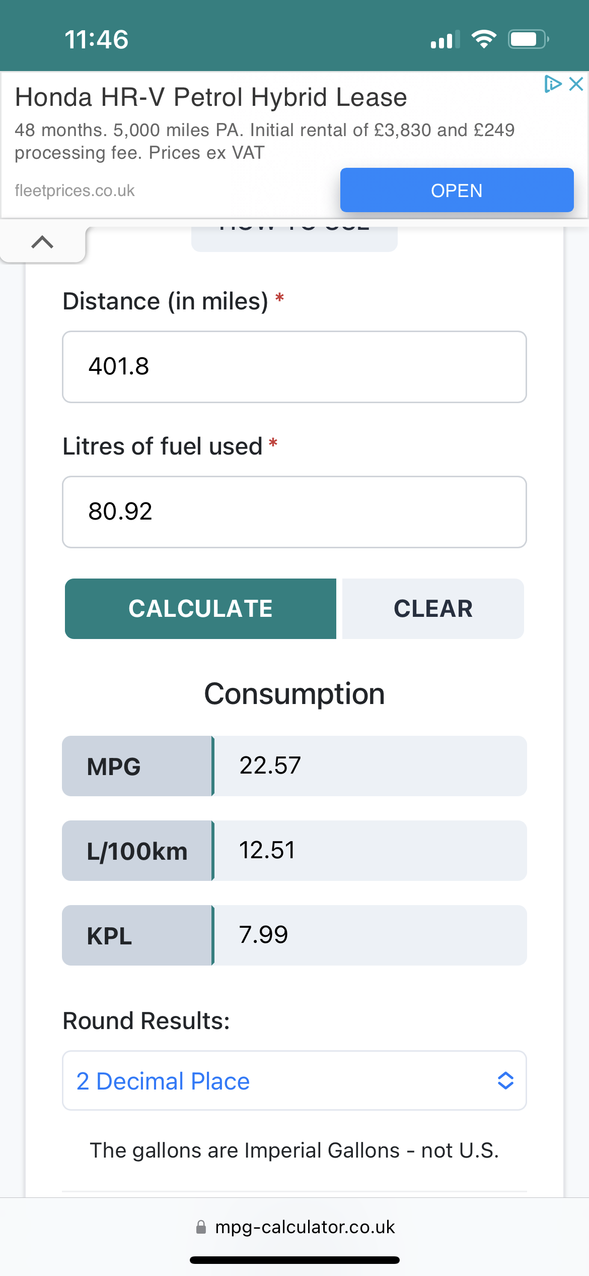Screen dimensions: 589x1276
Task: Open the fleetprices.co.uk ad link
Action: (75, 190)
